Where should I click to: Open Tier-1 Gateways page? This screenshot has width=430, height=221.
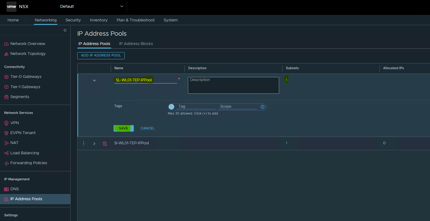click(25, 87)
